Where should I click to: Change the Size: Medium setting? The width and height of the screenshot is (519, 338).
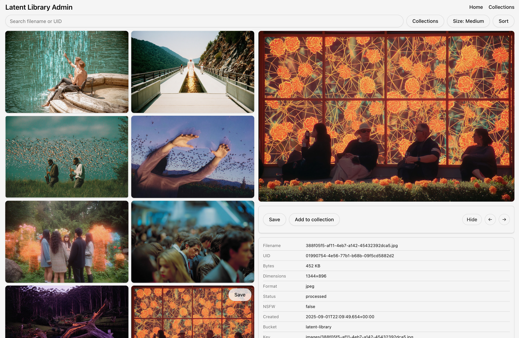pyautogui.click(x=468, y=21)
